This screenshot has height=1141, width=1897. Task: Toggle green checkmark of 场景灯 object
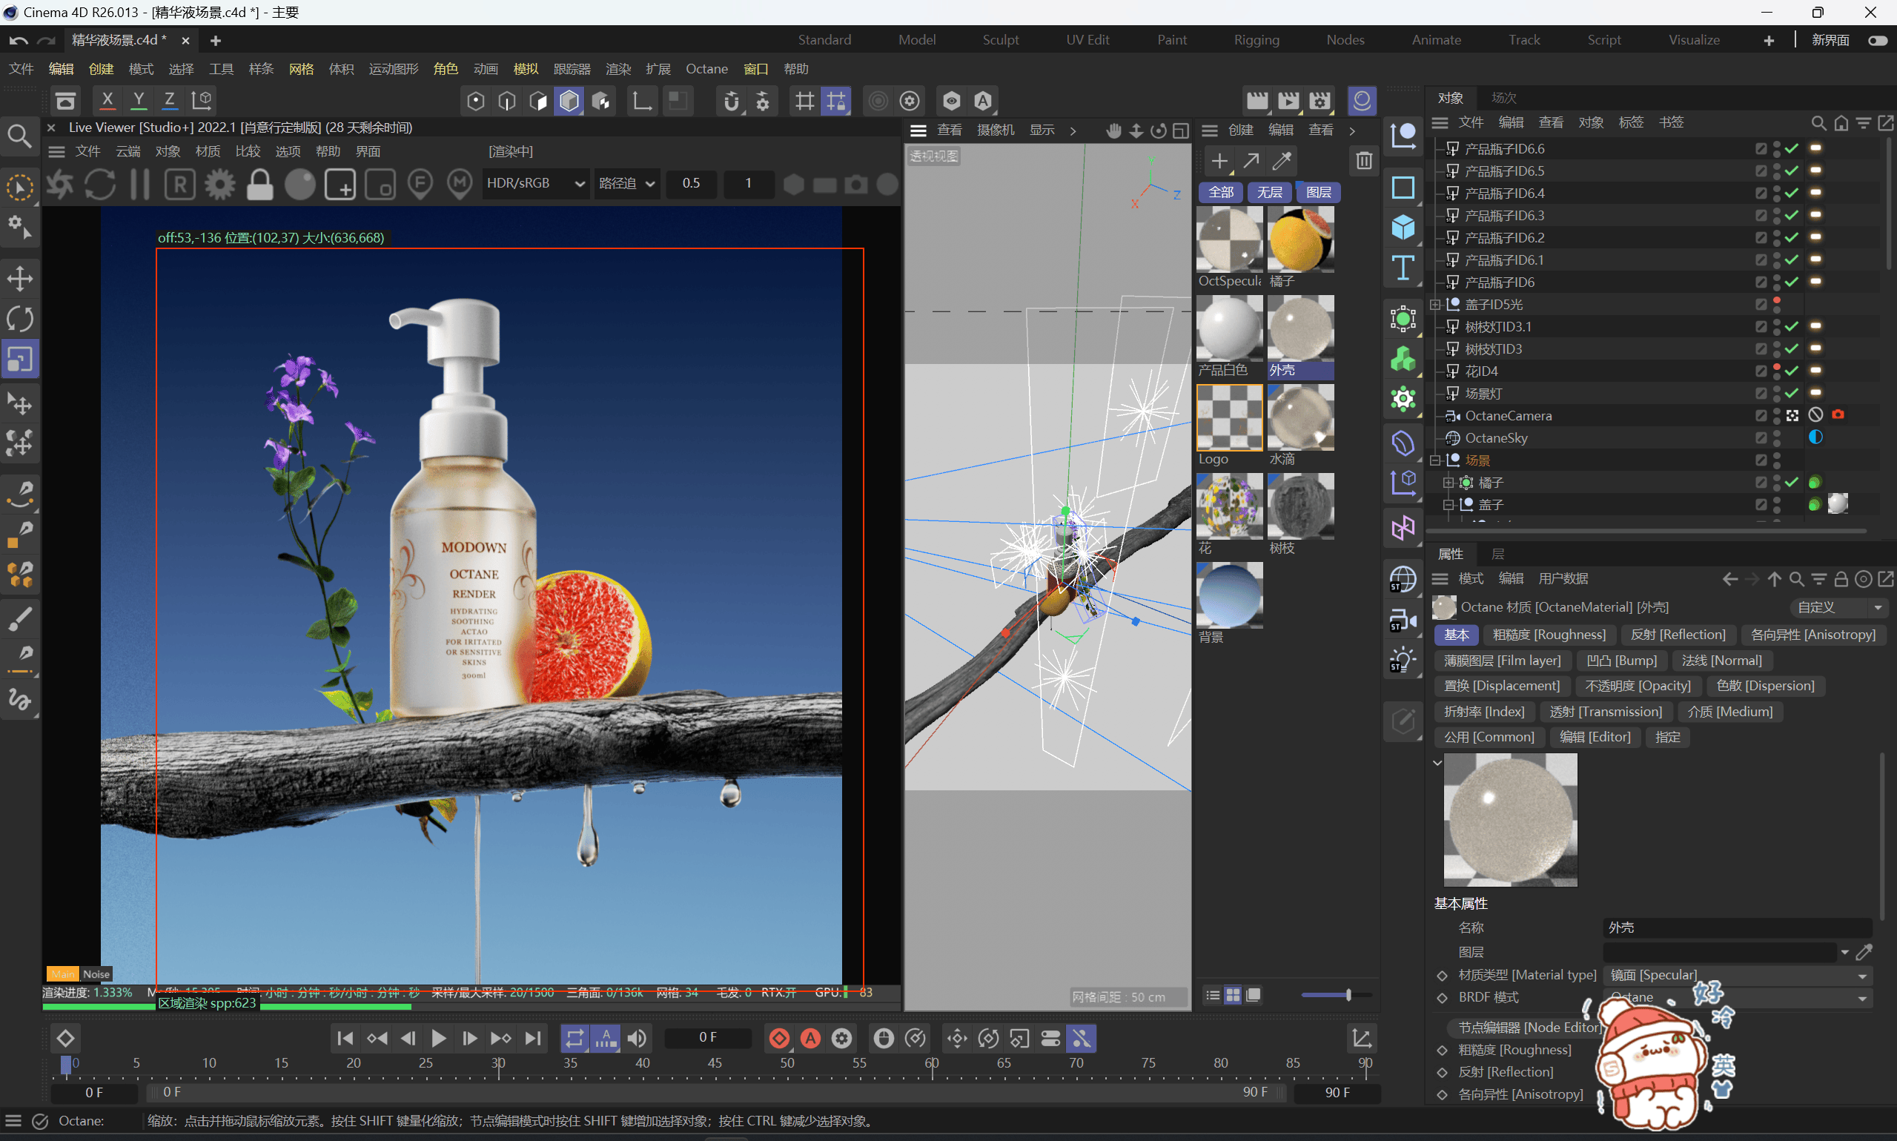1792,394
